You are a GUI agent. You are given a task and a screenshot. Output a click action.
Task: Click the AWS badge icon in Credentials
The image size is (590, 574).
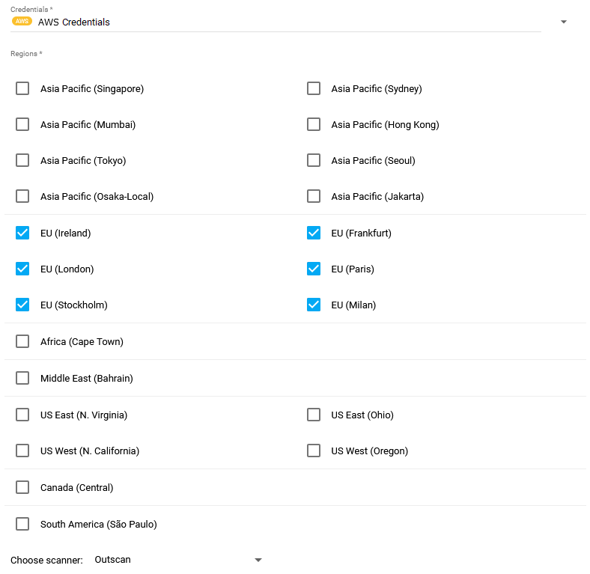22,22
